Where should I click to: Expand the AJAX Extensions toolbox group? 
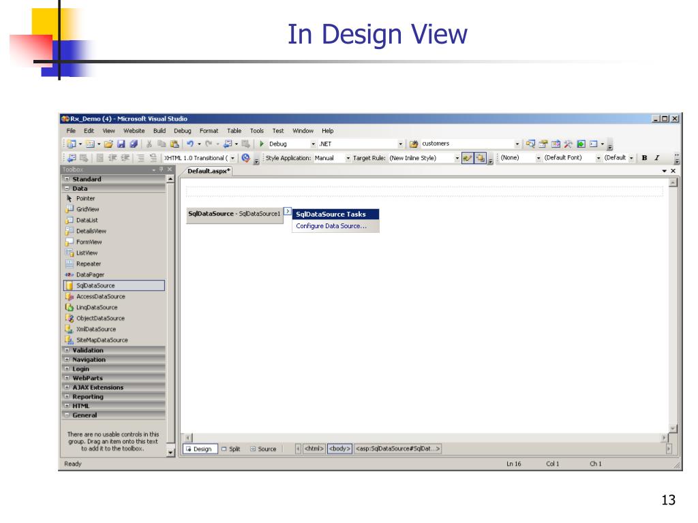click(67, 387)
